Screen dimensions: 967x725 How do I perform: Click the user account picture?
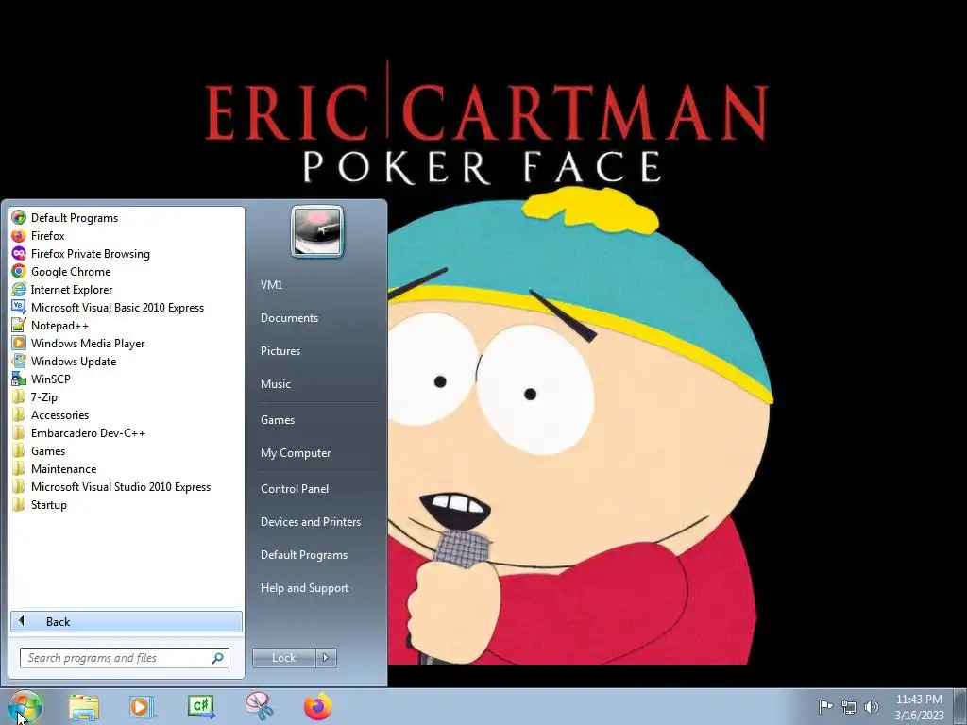click(x=317, y=231)
